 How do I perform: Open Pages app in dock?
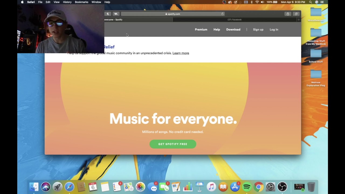click(176, 187)
